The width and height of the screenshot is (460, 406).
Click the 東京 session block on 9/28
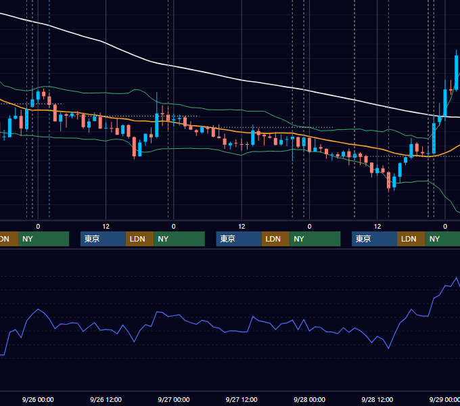(x=374, y=239)
